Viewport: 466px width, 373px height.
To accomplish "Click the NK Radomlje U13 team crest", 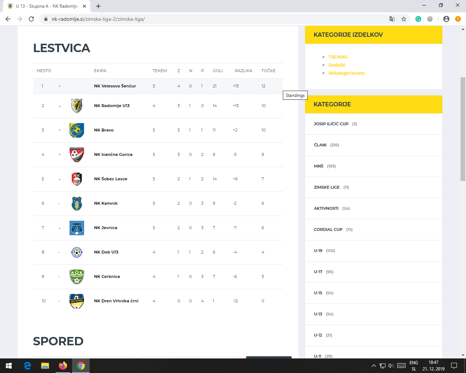I will click(x=77, y=106).
